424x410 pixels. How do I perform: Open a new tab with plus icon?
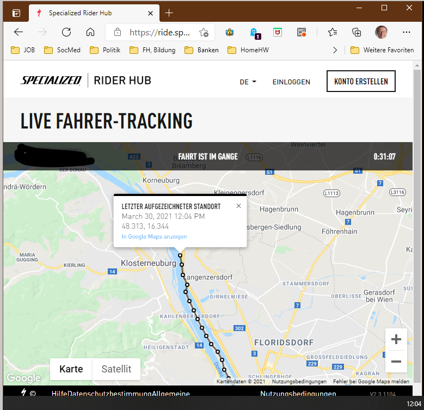(169, 13)
